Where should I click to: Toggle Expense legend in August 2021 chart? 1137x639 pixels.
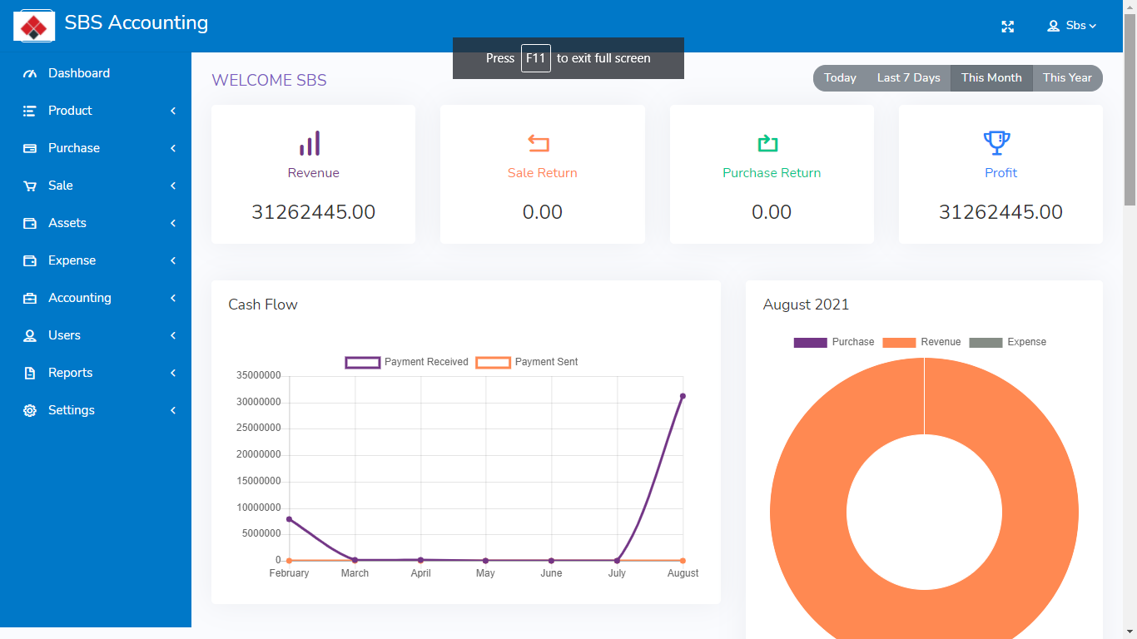[x=1008, y=342]
